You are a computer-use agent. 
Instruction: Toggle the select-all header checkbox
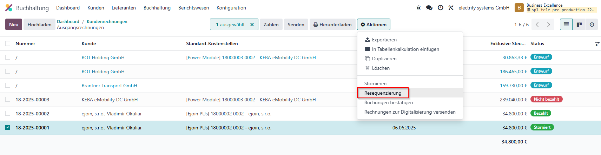pyautogui.click(x=8, y=43)
